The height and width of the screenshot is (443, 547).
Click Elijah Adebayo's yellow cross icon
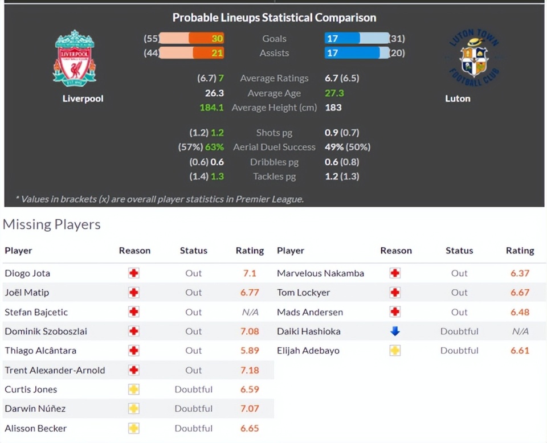coord(395,351)
